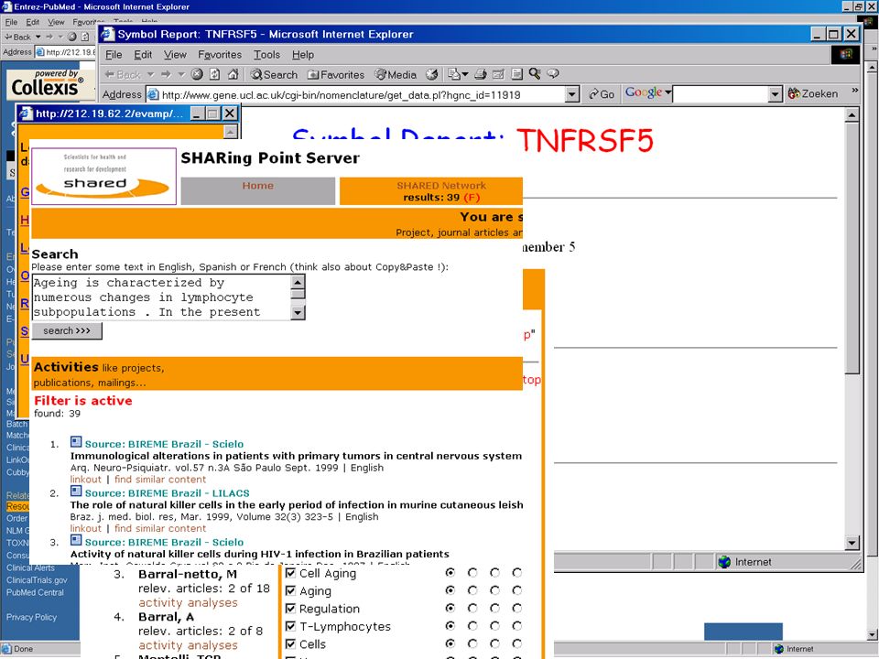Screen dimensions: 879x659
Task: Expand the toolbar overflow chevron after Zoeken
Action: (x=854, y=91)
